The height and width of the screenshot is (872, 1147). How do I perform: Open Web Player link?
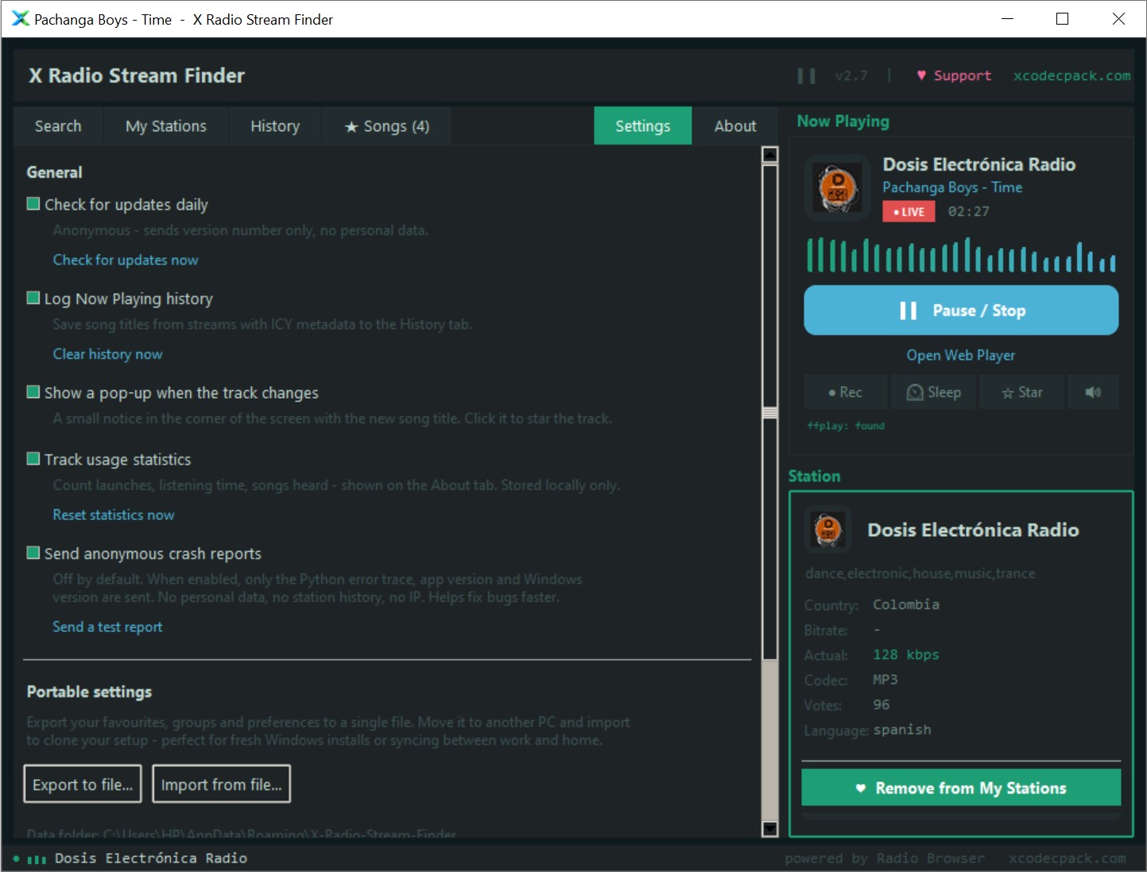[x=961, y=356]
